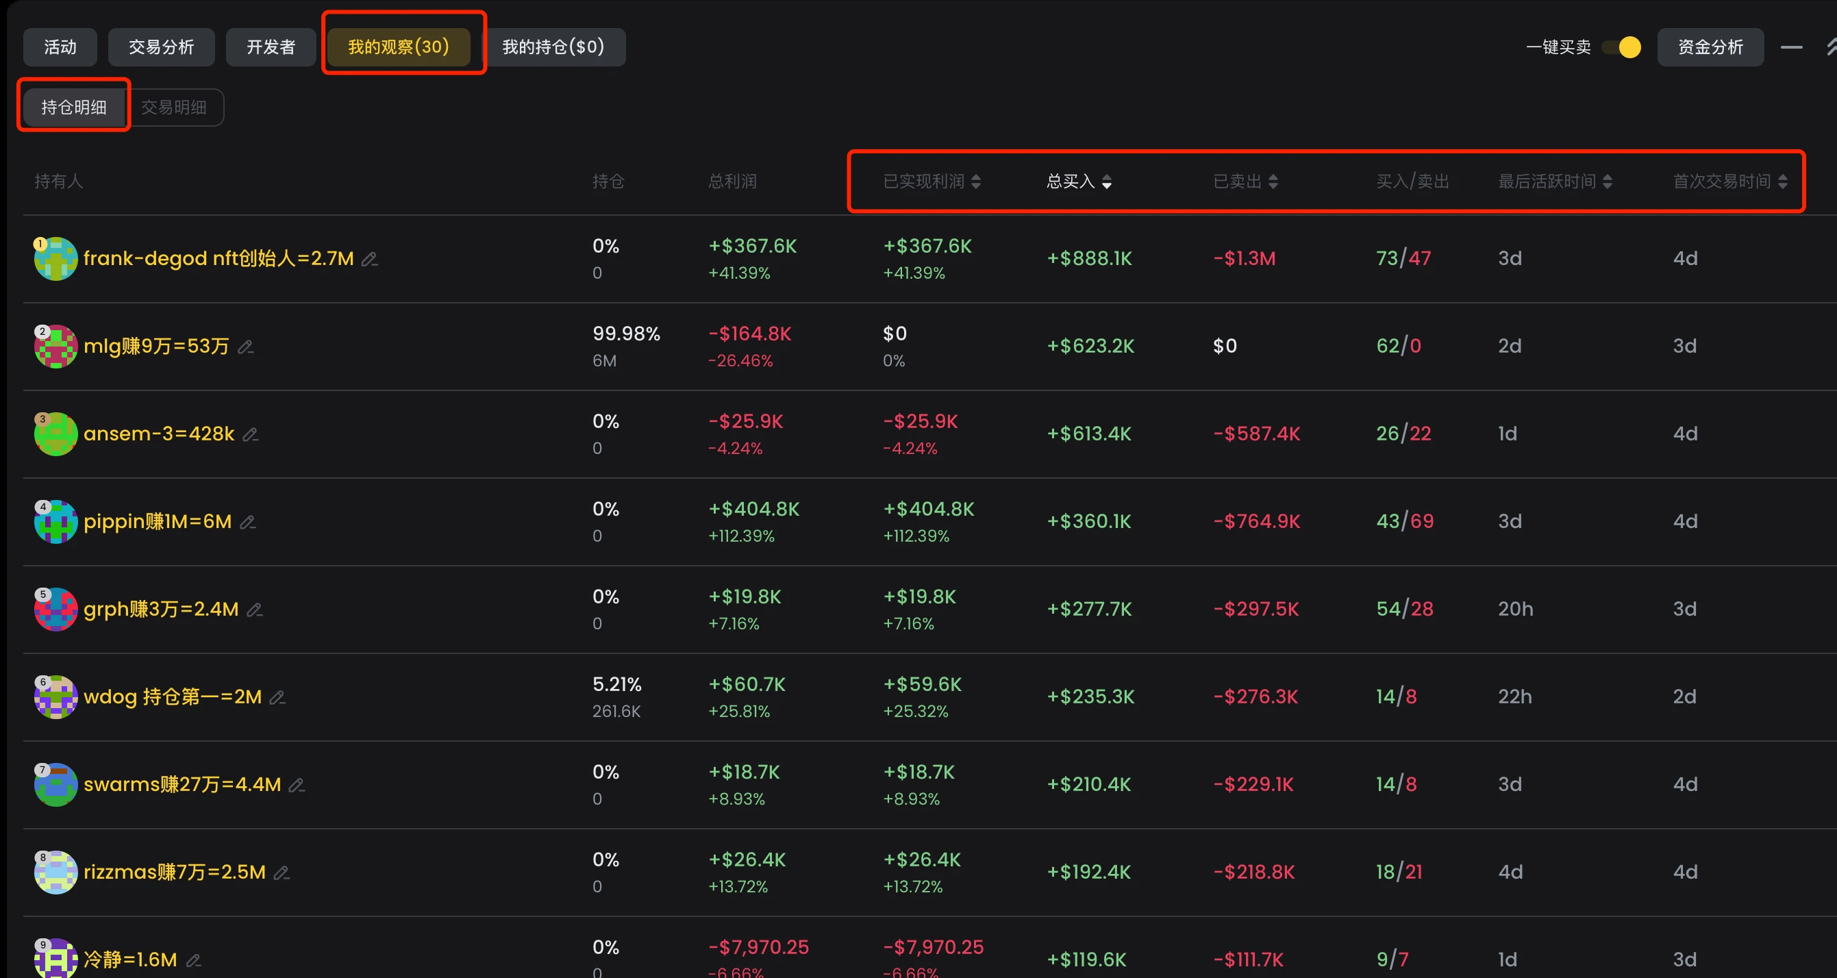
Task: Click the minimize dash icon top right
Action: point(1790,47)
